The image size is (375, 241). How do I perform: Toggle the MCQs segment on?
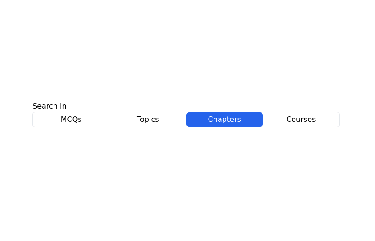pos(71,120)
